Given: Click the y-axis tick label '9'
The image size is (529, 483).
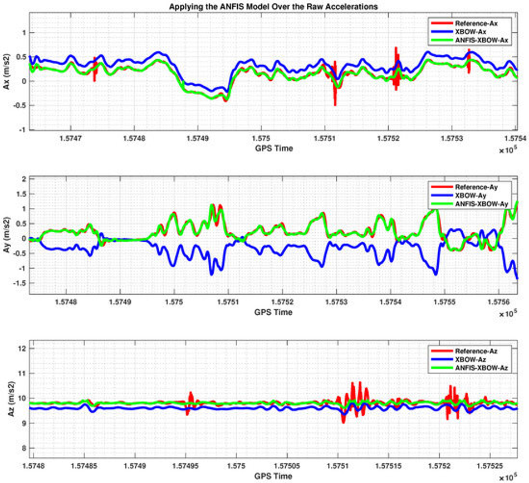Looking at the screenshot, I should pos(25,423).
